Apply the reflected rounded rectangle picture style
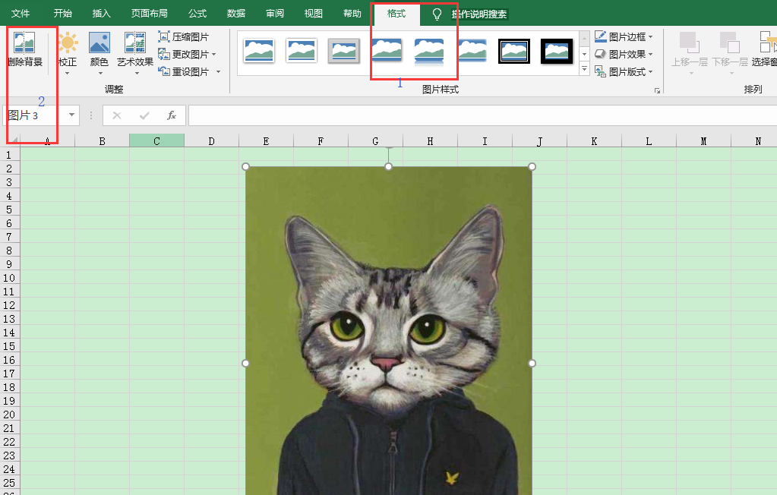Viewport: 777px width, 495px height. (429, 51)
